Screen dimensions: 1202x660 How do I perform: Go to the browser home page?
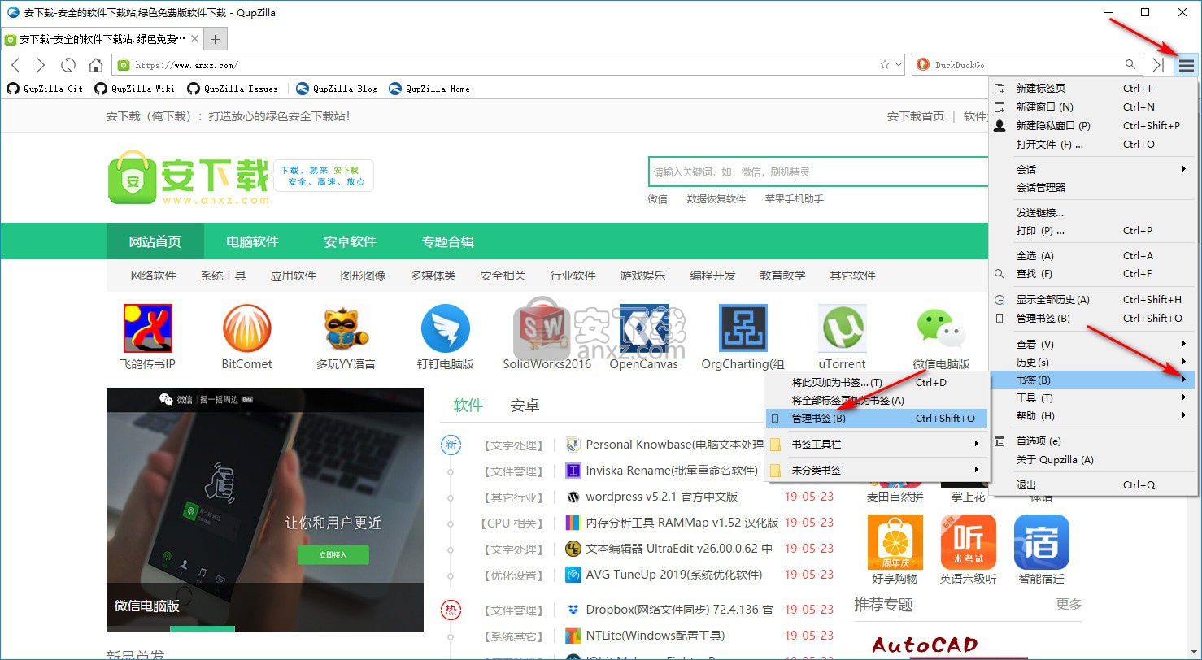coord(96,65)
